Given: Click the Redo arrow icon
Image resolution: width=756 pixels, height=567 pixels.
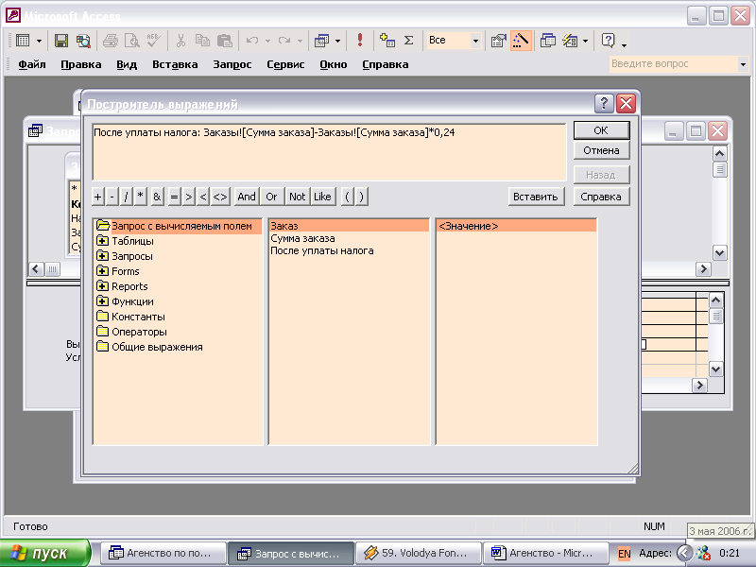Looking at the screenshot, I should click(284, 41).
